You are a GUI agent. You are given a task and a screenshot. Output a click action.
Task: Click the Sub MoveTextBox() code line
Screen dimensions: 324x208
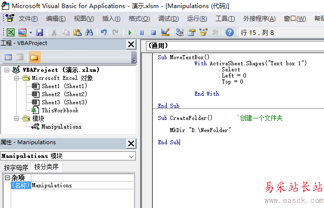184,57
